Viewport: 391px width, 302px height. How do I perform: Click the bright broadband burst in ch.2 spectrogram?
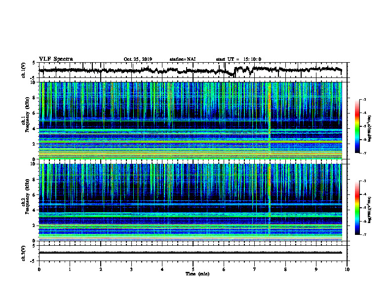pyautogui.click(x=270, y=202)
